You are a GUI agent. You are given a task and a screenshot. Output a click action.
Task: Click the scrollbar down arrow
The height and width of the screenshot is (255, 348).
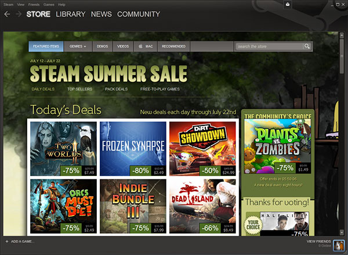[x=342, y=232]
